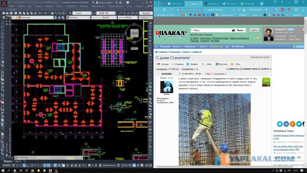Click green rating box showing 239
The width and height of the screenshot is (307, 173).
click(266, 82)
